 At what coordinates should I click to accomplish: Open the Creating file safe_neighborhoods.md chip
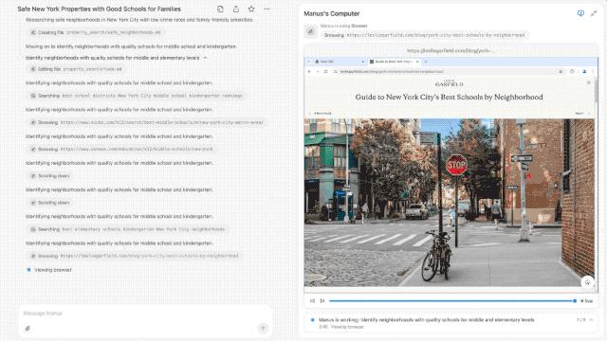[96, 32]
